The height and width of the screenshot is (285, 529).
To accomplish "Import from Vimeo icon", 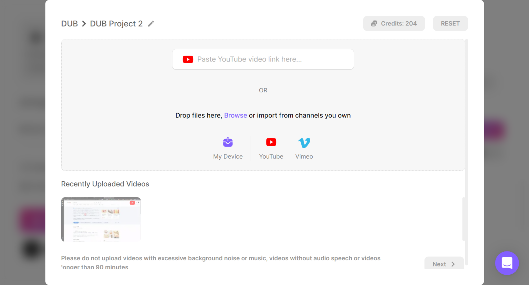I will pos(304,142).
